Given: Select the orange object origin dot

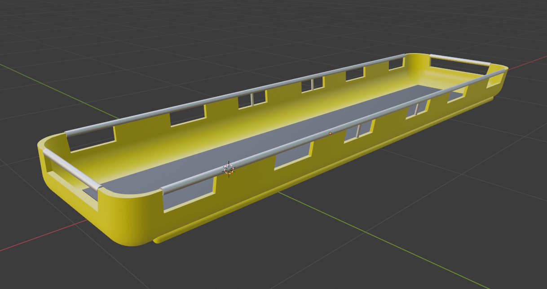Looking at the screenshot, I should coord(331,133).
